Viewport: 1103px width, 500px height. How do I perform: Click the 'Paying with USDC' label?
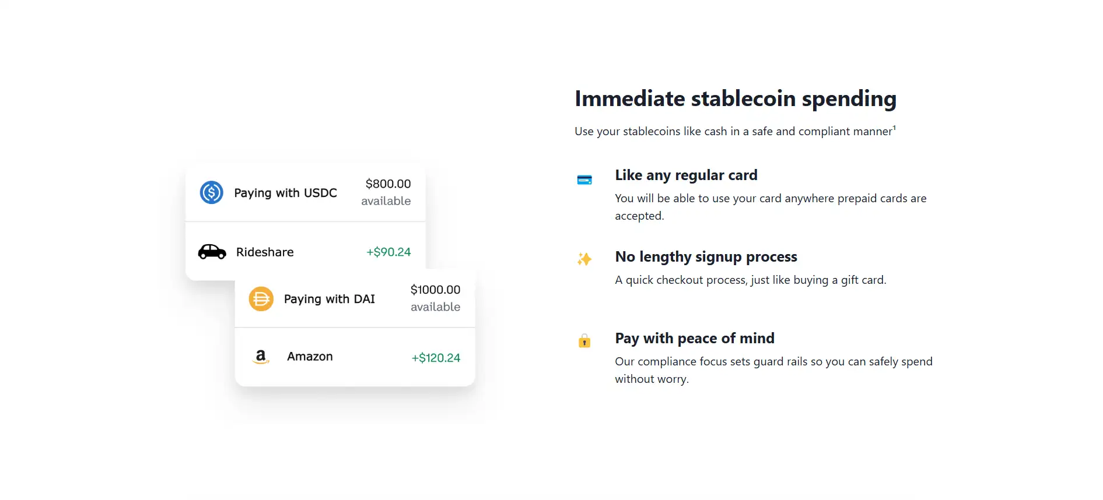pyautogui.click(x=285, y=193)
